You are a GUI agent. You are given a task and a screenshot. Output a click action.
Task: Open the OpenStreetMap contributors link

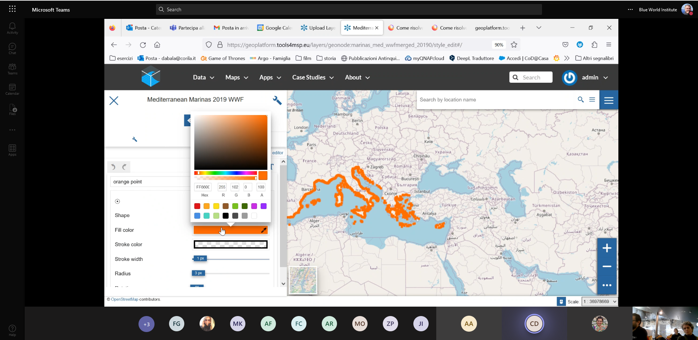[124, 299]
